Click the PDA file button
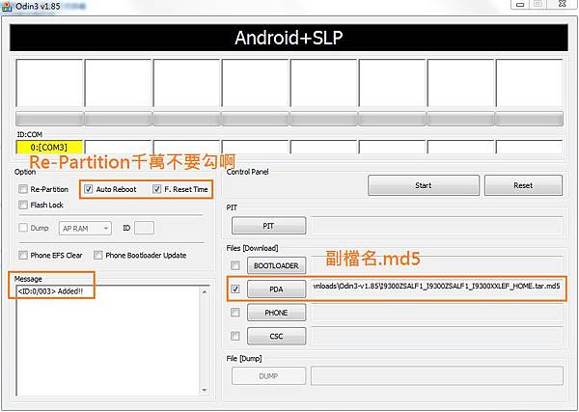 coord(276,289)
